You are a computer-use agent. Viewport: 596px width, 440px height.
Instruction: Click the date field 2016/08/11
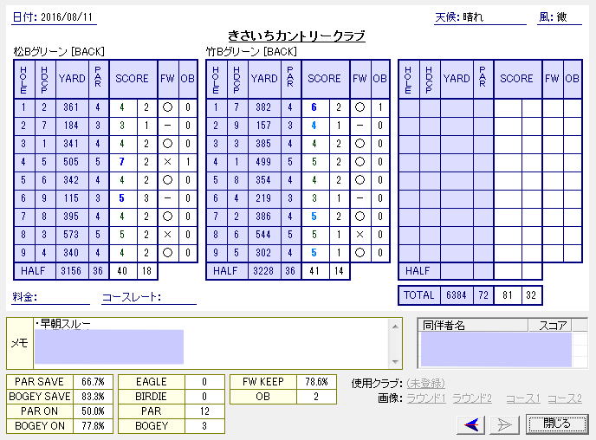[x=67, y=17]
